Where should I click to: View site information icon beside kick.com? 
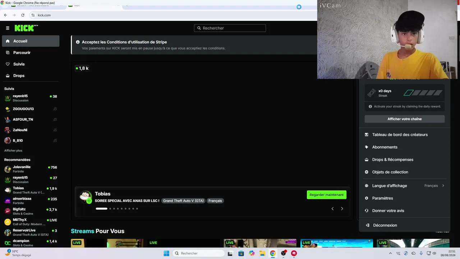click(33, 15)
